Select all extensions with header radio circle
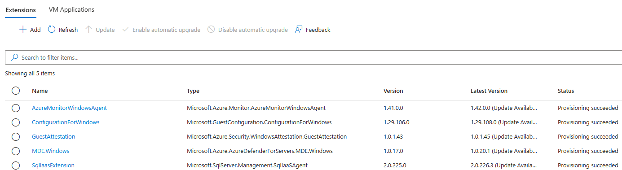Image resolution: width=622 pixels, height=170 pixels. [16, 91]
